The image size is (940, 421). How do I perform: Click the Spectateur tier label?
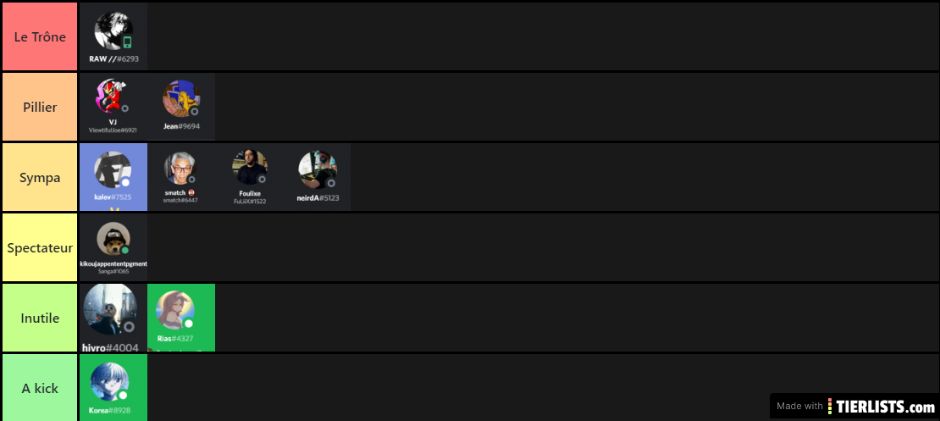tap(40, 247)
